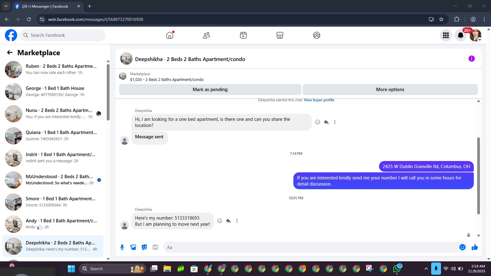React to 'Here's my number' message with emoji
Viewport: 491px width, 276px height.
(x=220, y=221)
